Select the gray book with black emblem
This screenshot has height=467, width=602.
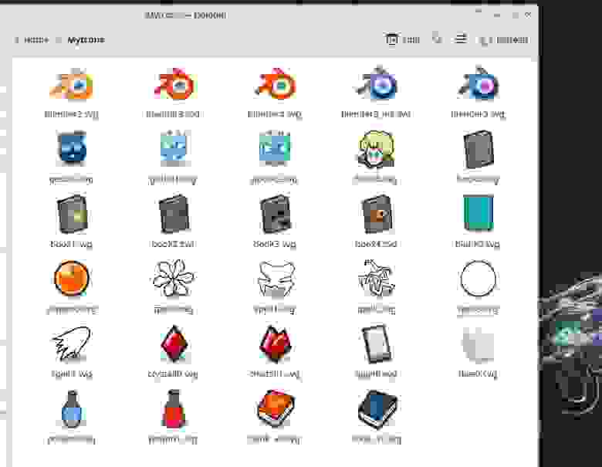[x=276, y=214]
